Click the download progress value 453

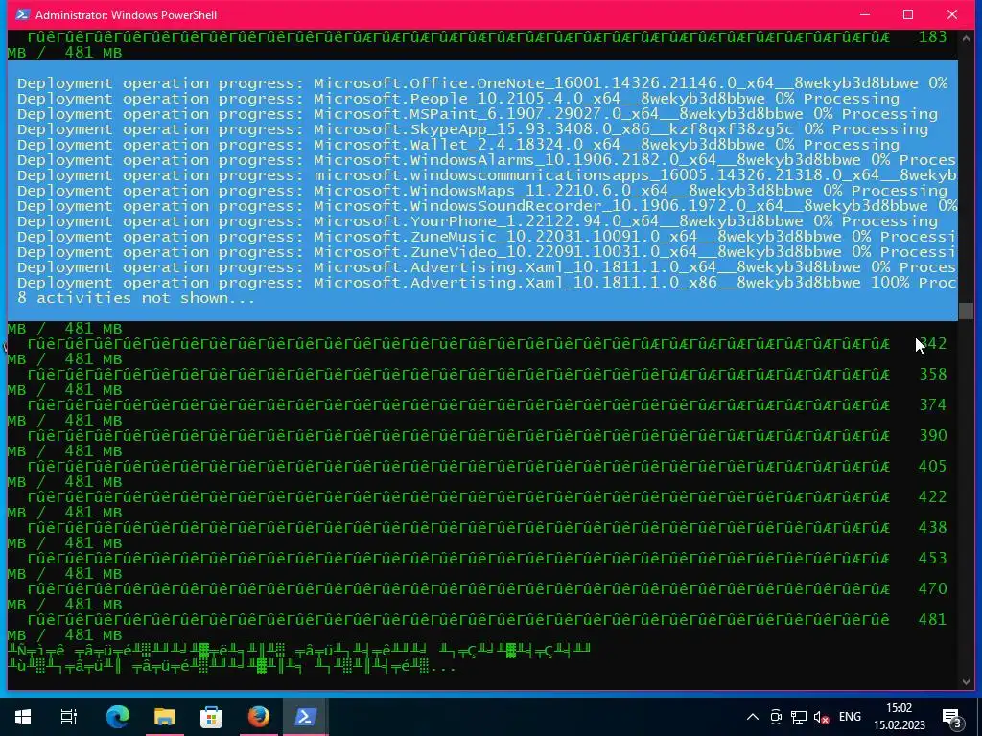coord(932,559)
